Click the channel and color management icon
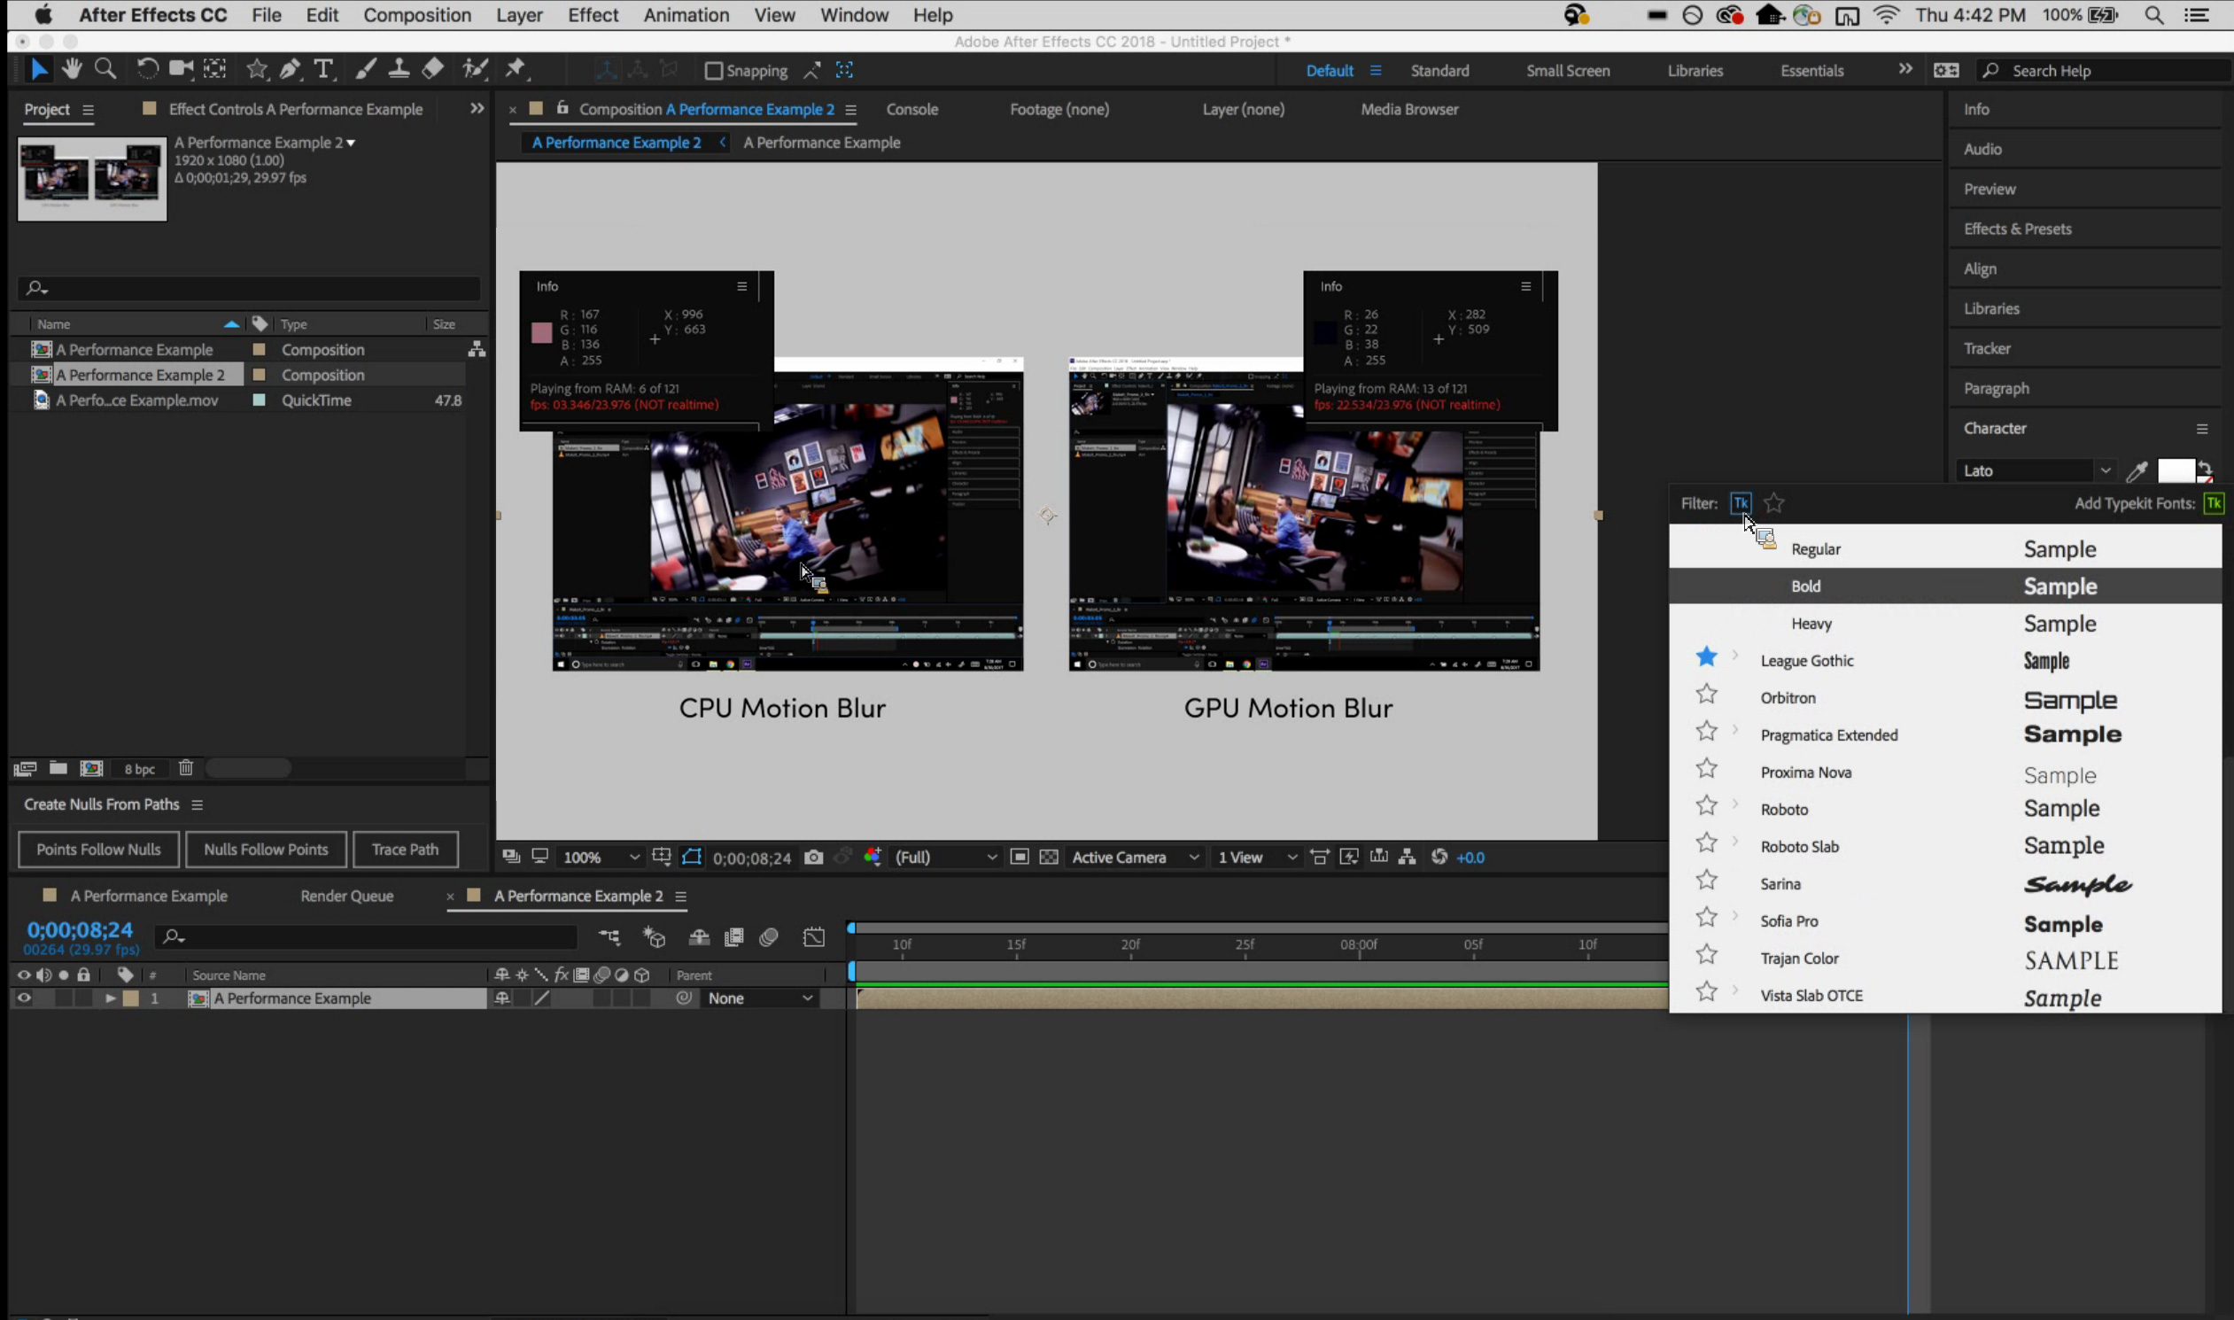The image size is (2234, 1320). pos(873,857)
